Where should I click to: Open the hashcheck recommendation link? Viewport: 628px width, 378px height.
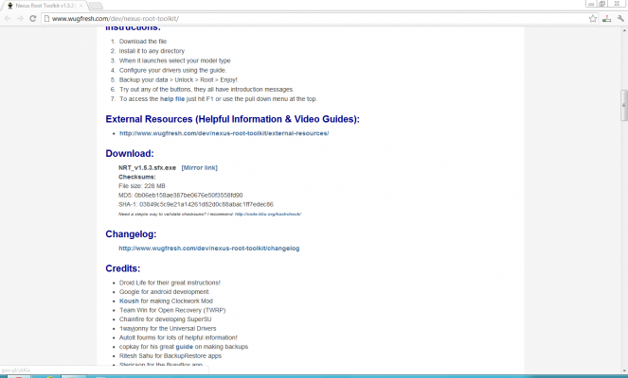(268, 215)
